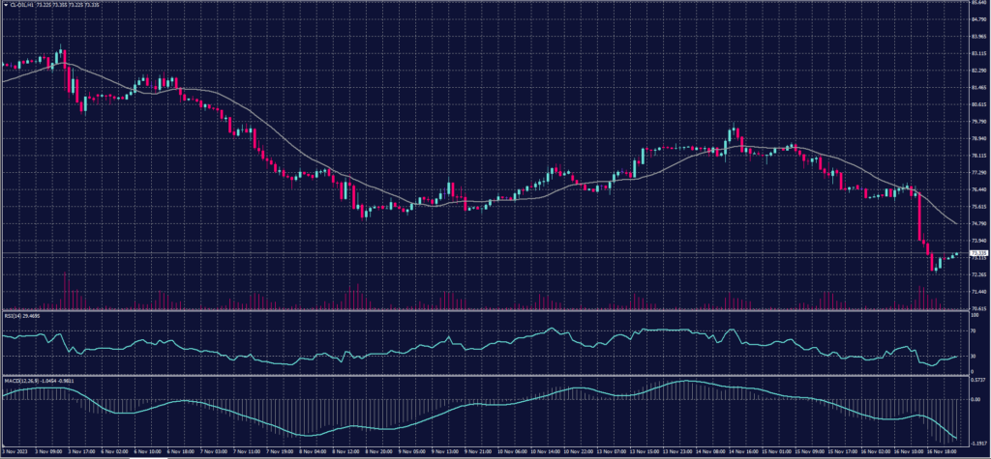991x459 pixels.
Task: Click the divider between price chart and RSI
Action: tap(484, 311)
